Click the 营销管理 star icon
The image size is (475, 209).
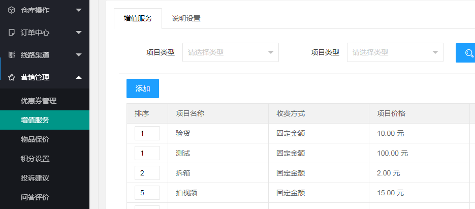pos(12,77)
